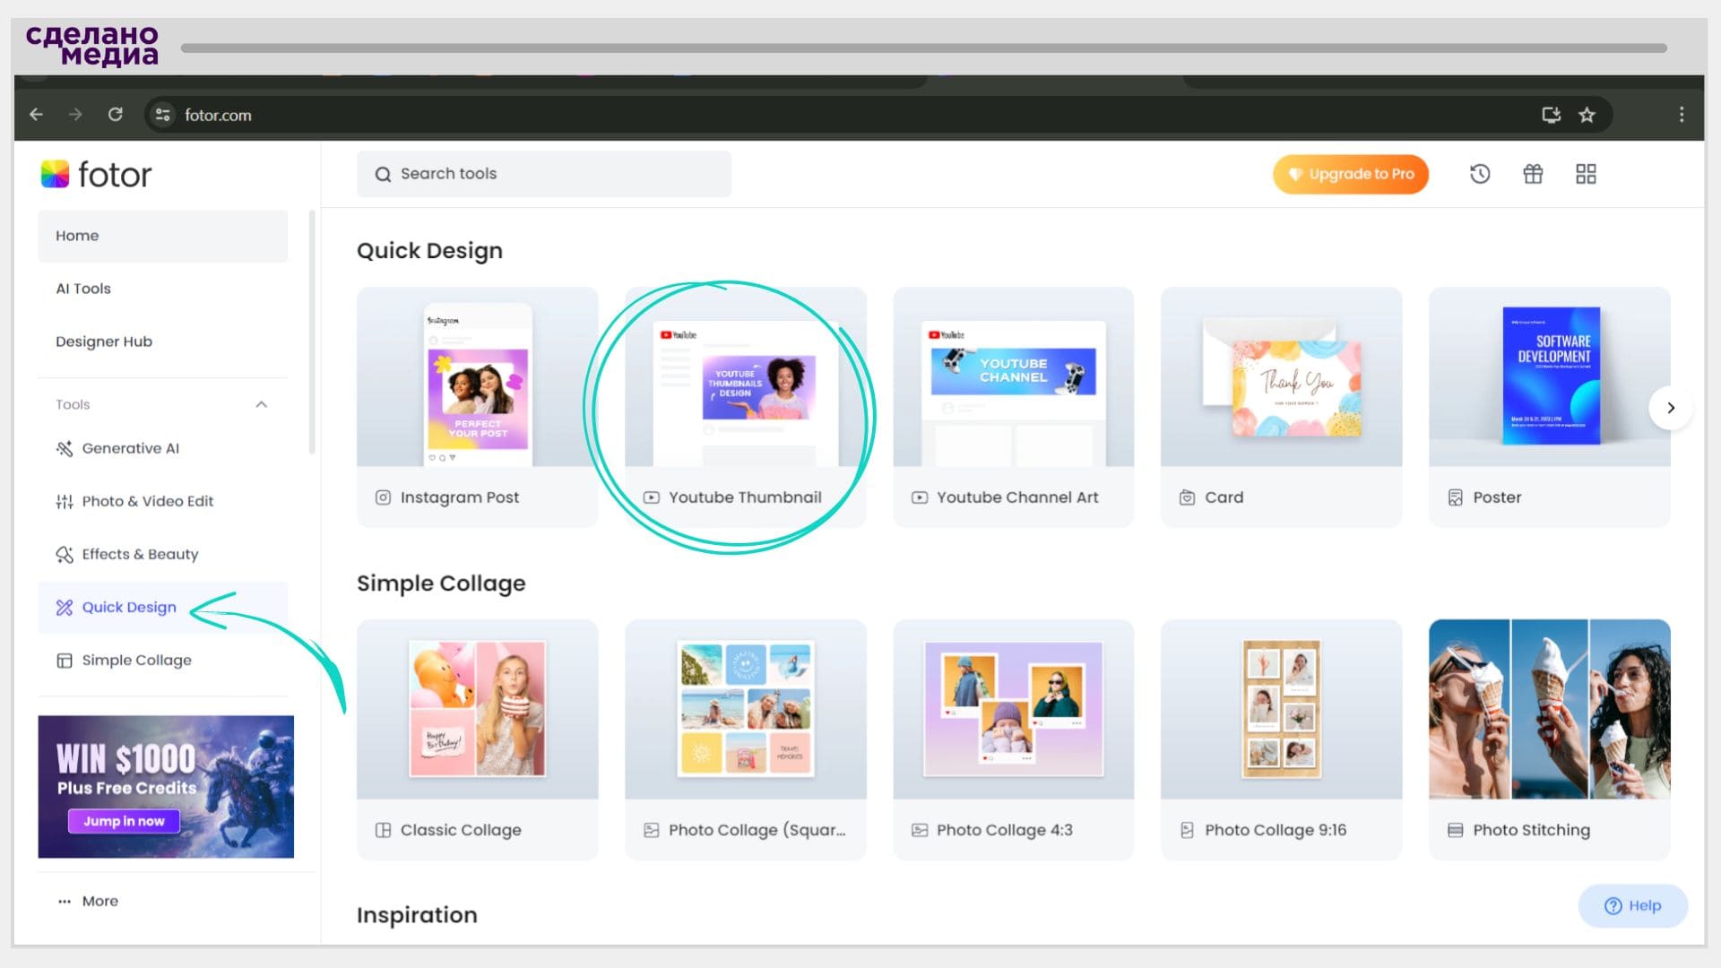Click the Generative AI icon
The image size is (1721, 968).
click(x=65, y=448)
